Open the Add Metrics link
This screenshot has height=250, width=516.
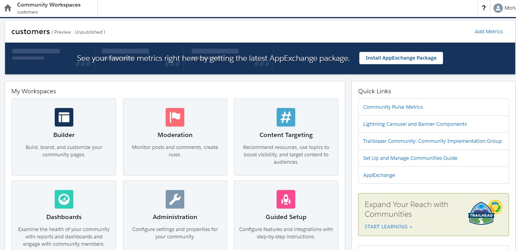coord(488,31)
